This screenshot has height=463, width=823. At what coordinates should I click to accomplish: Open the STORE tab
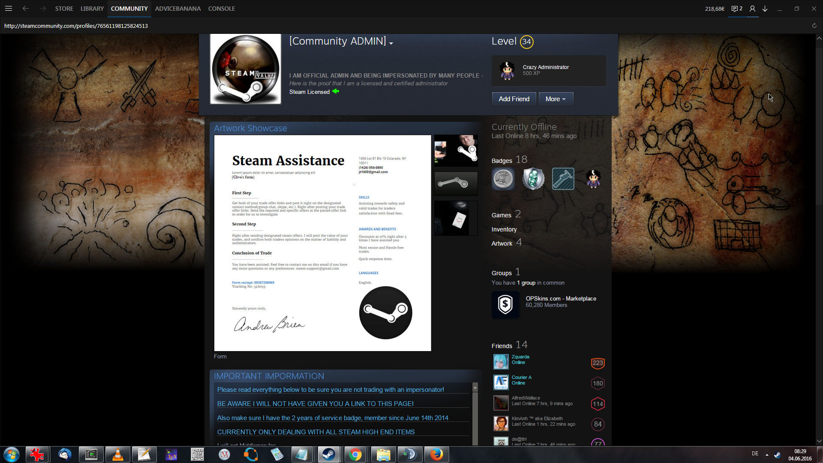(x=64, y=9)
